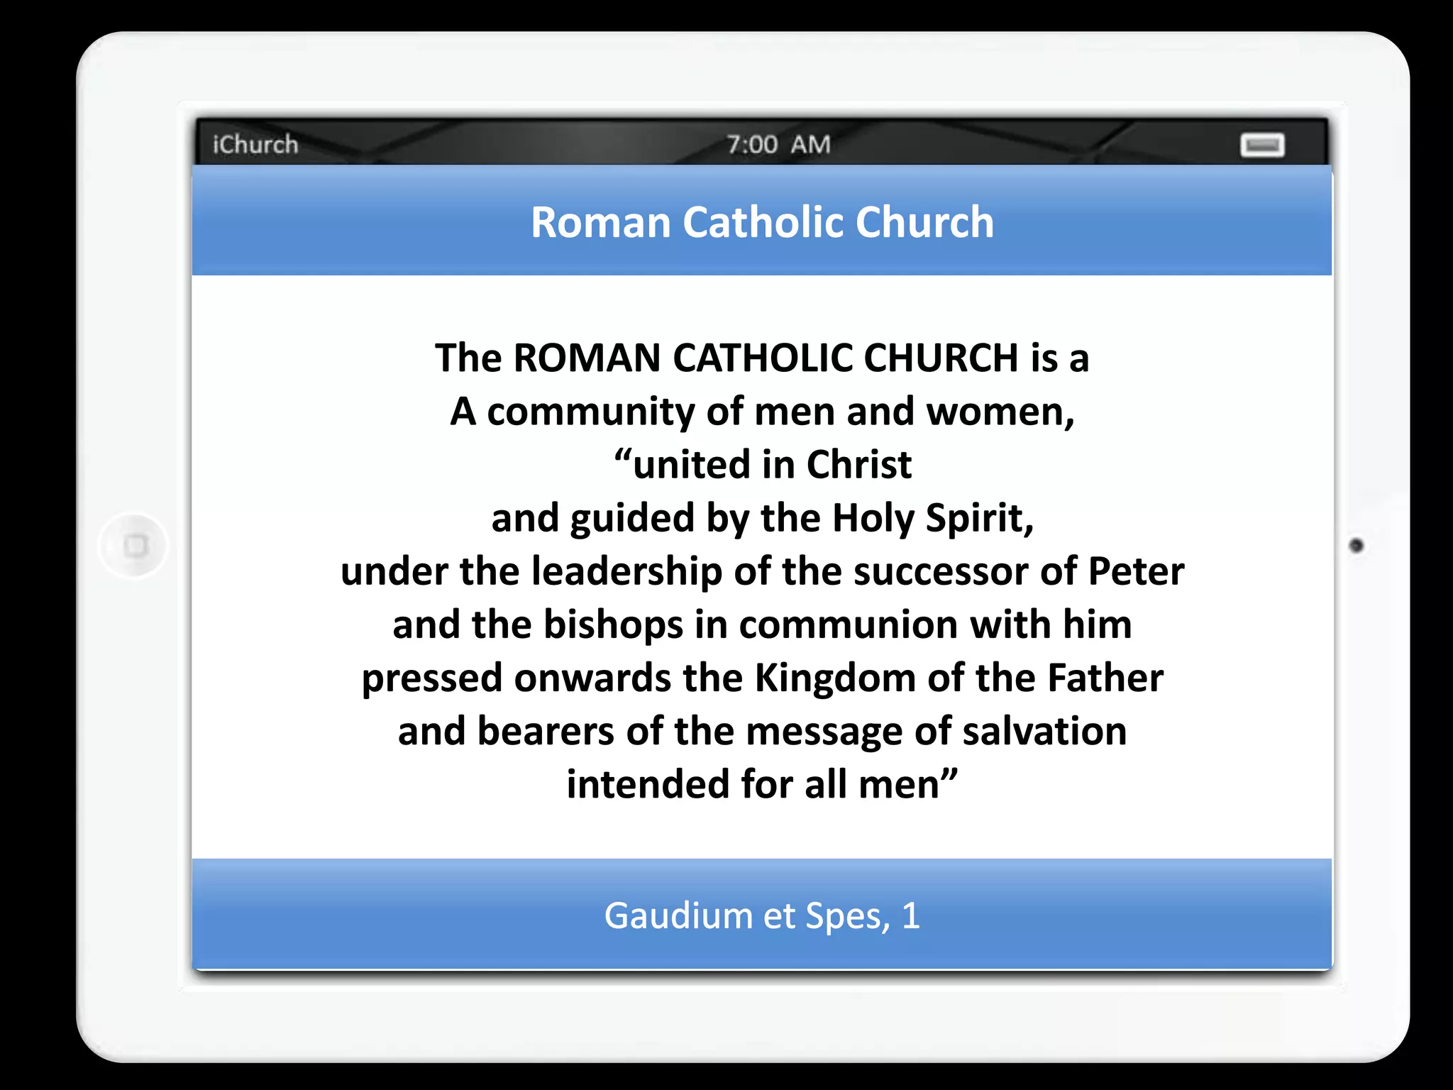The image size is (1453, 1090).
Task: Click the iChurch label in status bar
Action: [255, 144]
